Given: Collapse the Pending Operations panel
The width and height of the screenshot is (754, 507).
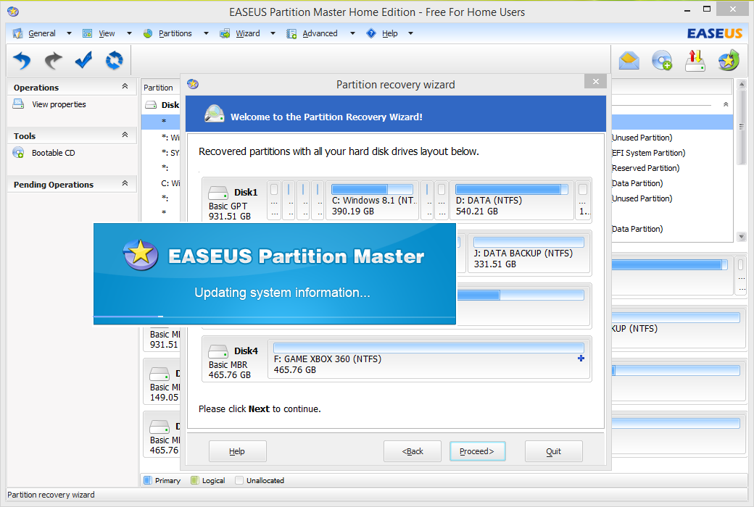Looking at the screenshot, I should [x=125, y=183].
